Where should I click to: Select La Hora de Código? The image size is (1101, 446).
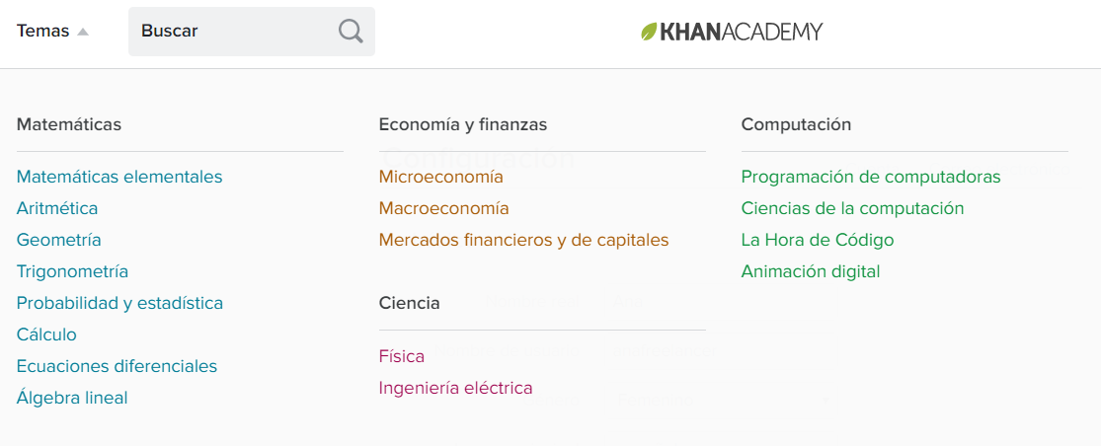(x=818, y=240)
